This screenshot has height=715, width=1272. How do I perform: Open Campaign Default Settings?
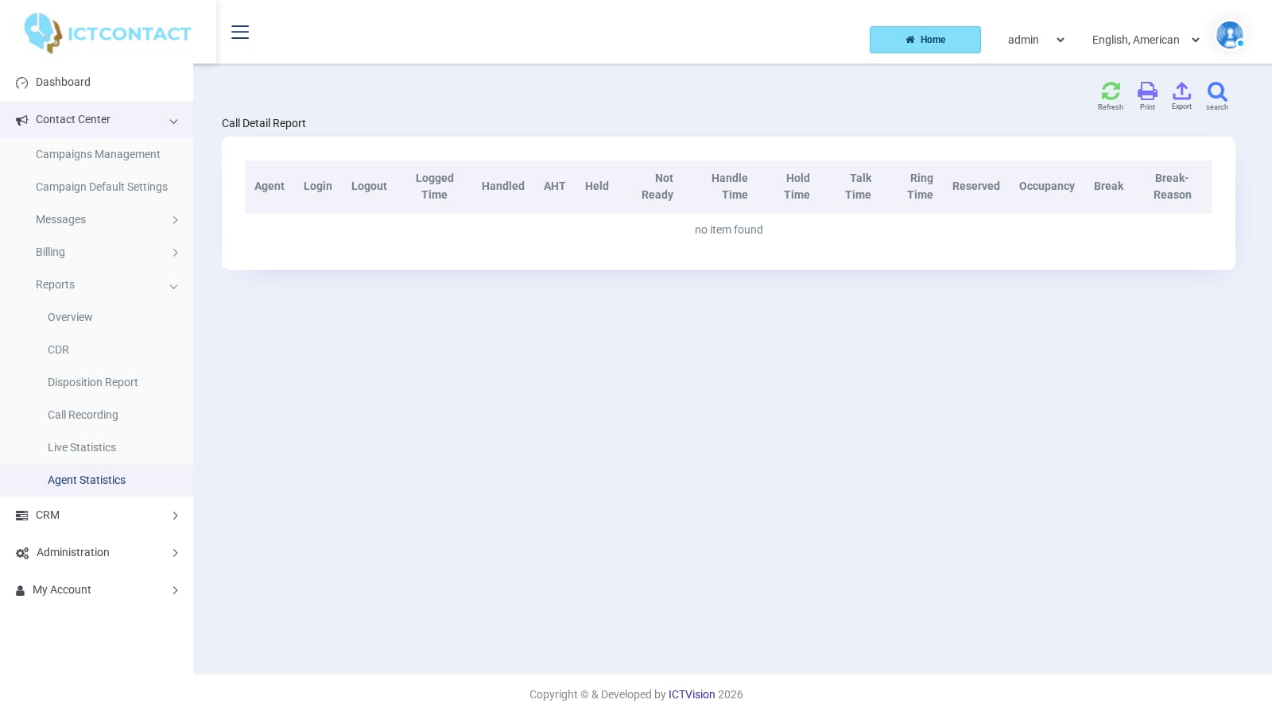coord(102,187)
